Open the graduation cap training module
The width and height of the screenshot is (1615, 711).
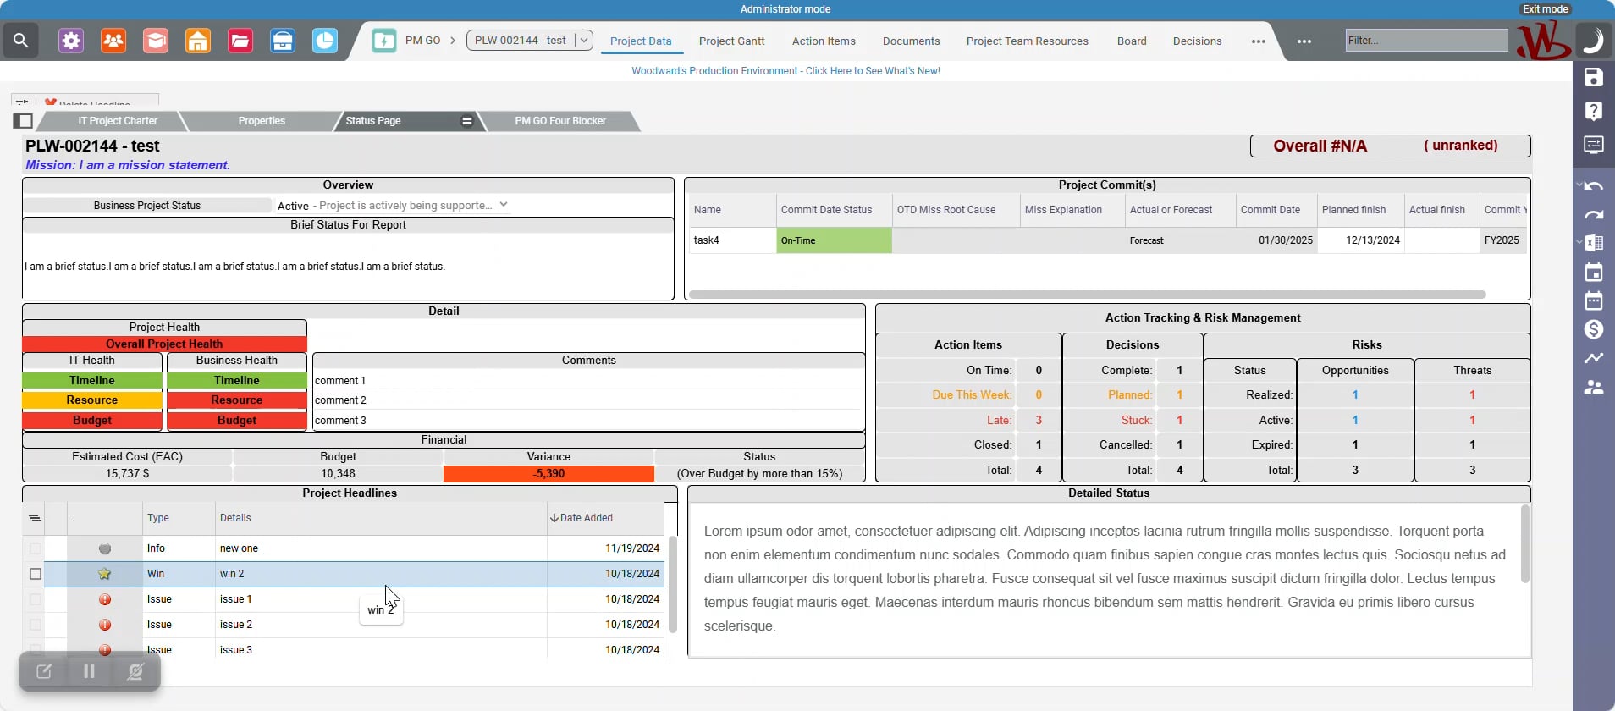tap(156, 41)
